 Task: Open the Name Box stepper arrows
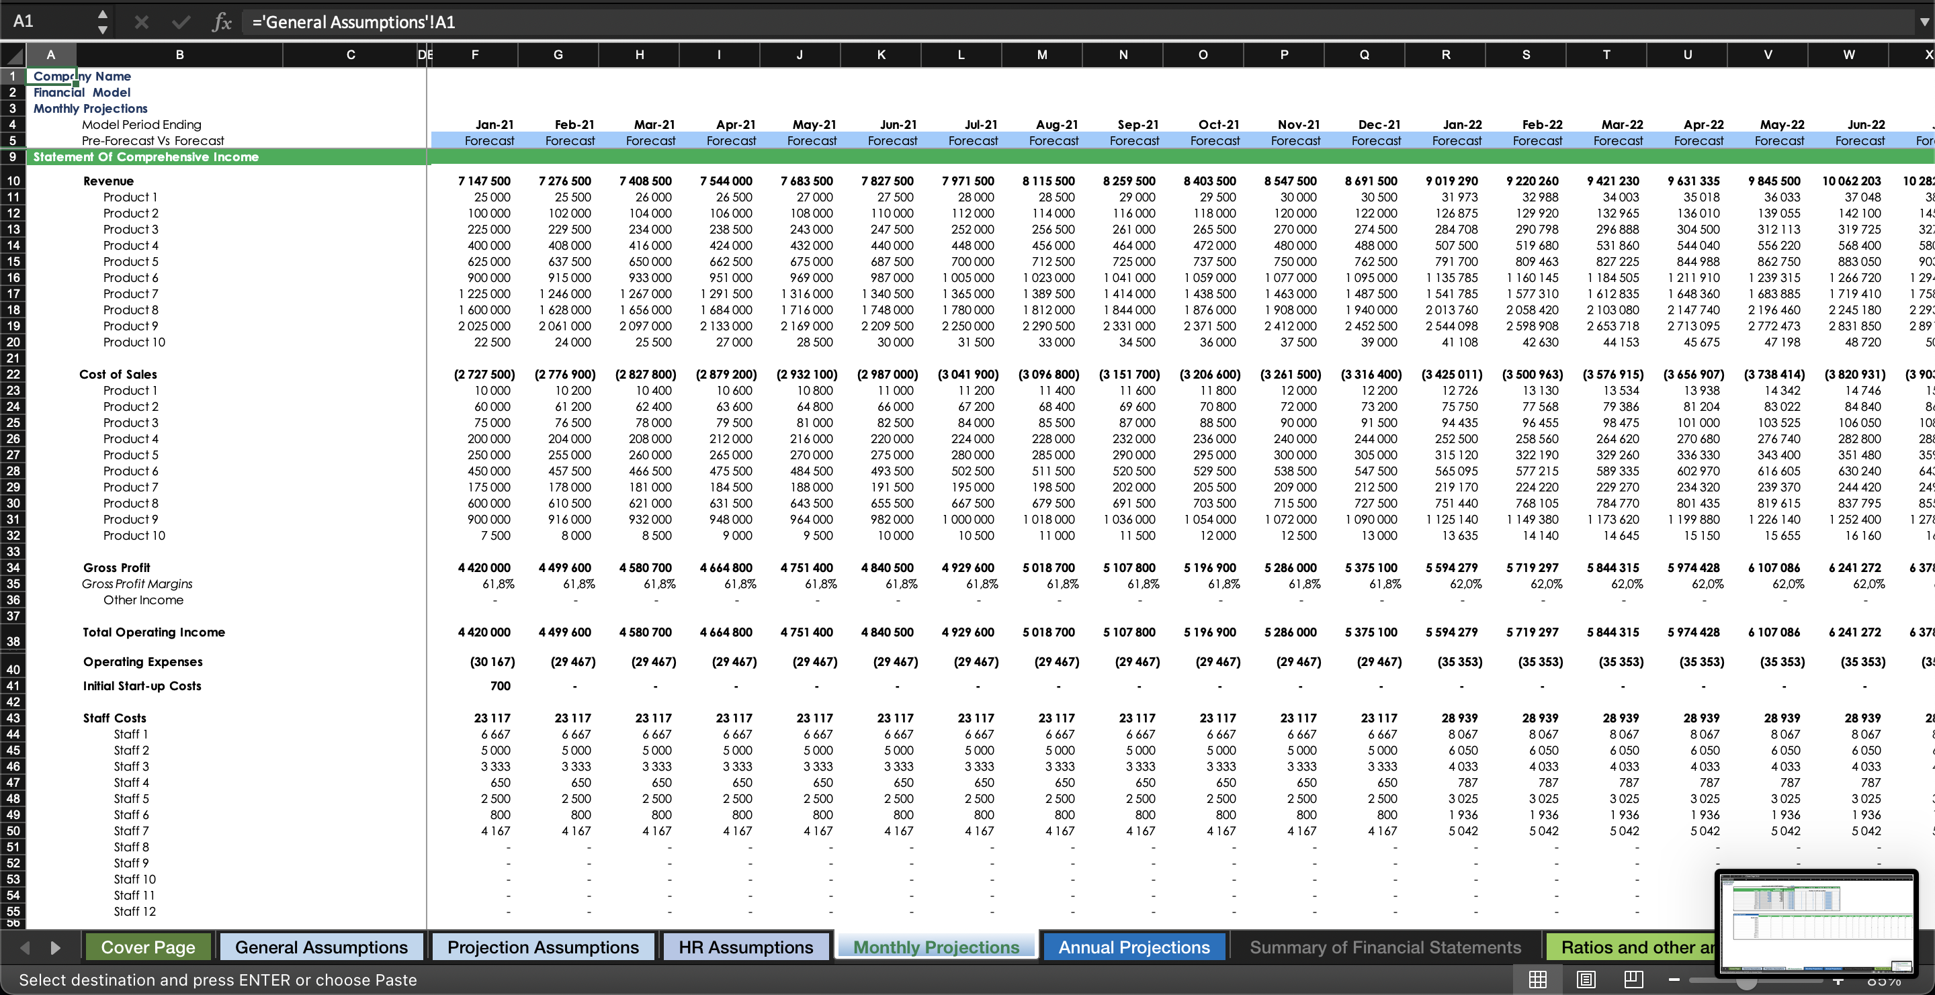click(103, 21)
